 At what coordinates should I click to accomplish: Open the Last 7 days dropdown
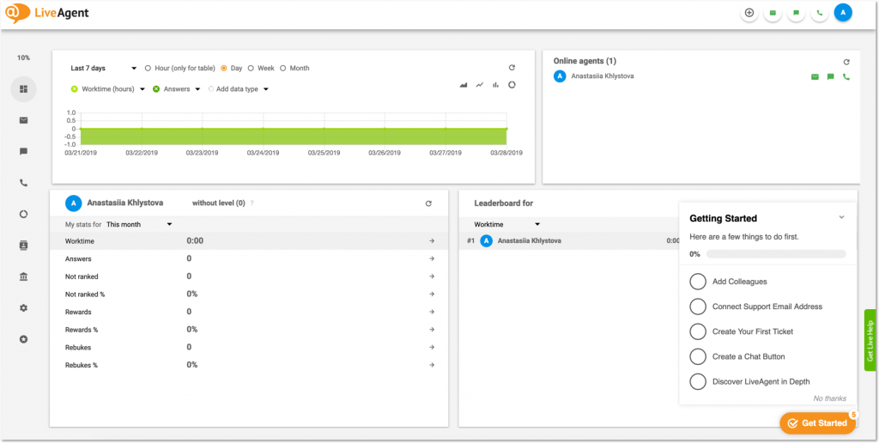click(104, 69)
